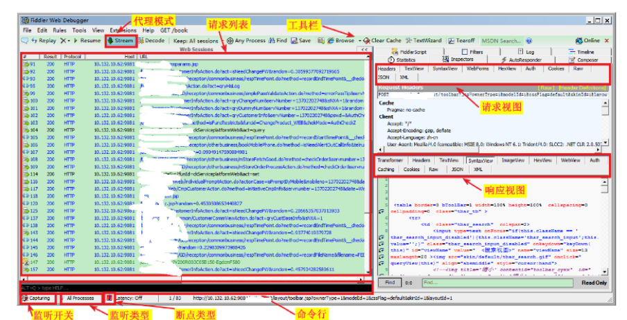Click the Resume play icon
627x320 pixels.
76,40
